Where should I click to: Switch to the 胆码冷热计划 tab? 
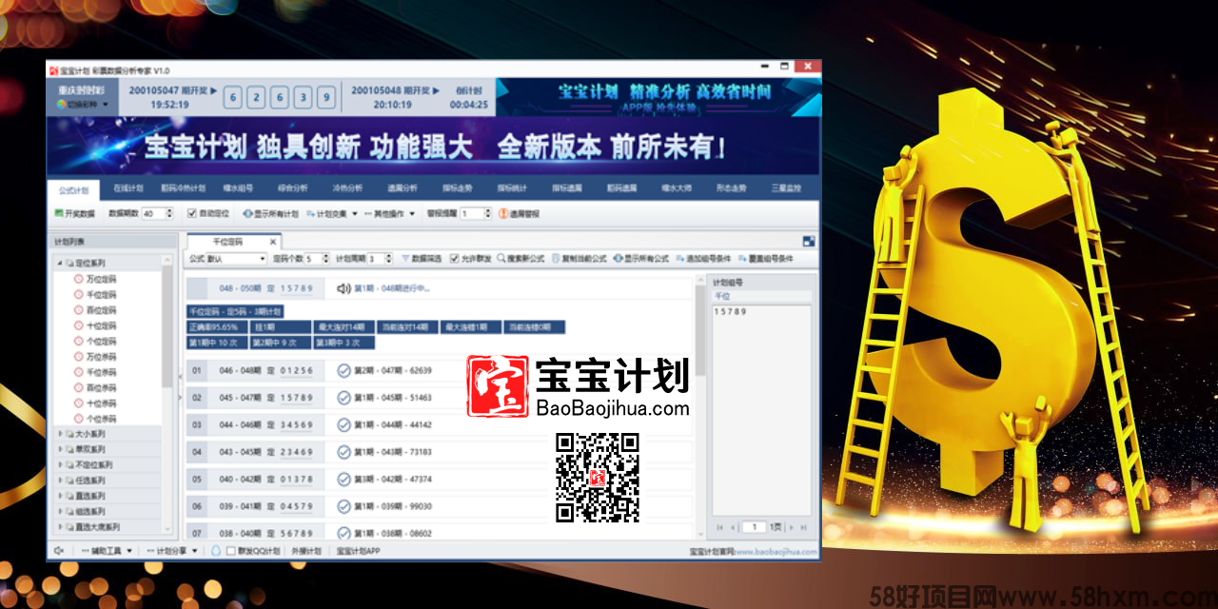click(x=183, y=188)
